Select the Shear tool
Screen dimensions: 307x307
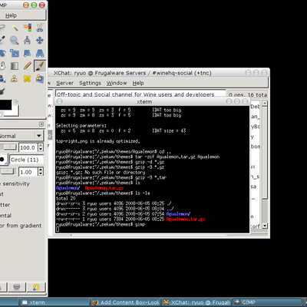coord(28,53)
